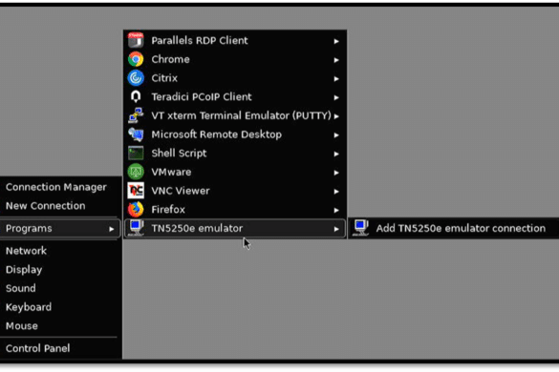Expand the Parallels RDP Client submenu arrow
This screenshot has width=559, height=372.
click(x=336, y=41)
